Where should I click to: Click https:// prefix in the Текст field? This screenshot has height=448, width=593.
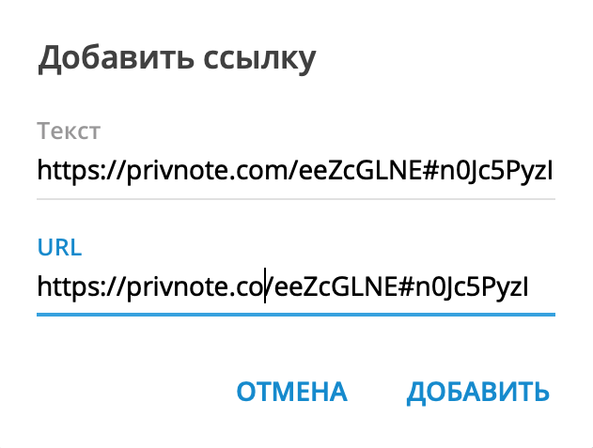pos(75,172)
